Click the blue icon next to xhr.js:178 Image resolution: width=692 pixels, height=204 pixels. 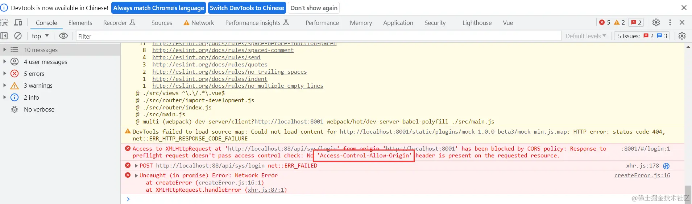pyautogui.click(x=666, y=166)
